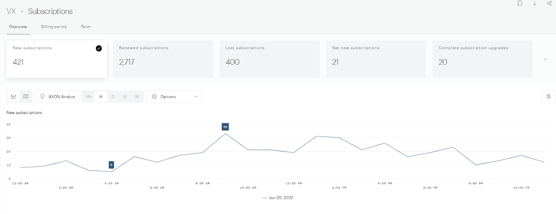Click the peak marker labeled 33
Image resolution: width=556 pixels, height=214 pixels.
point(225,127)
